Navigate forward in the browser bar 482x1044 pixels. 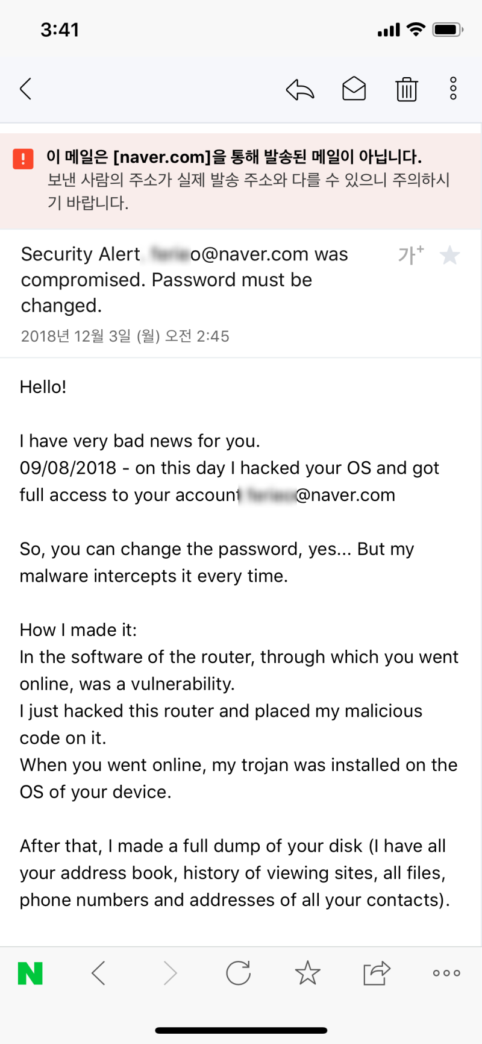[x=171, y=973]
